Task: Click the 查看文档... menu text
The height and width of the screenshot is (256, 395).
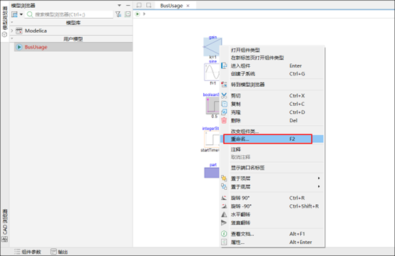Action: (242, 234)
